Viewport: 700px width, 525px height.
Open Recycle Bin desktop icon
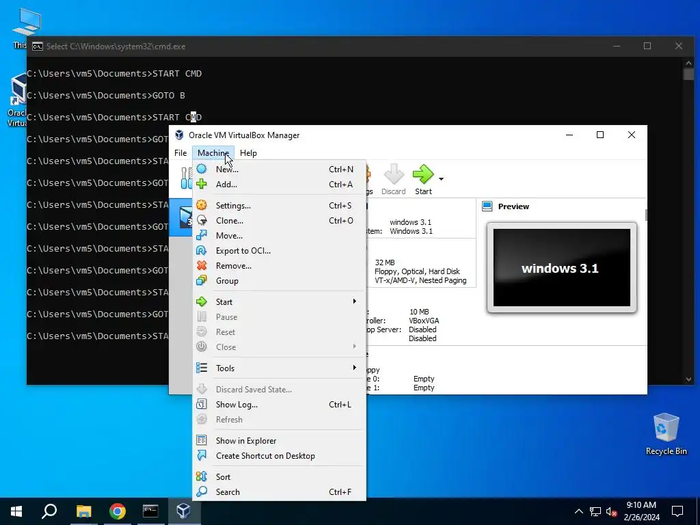tap(666, 434)
